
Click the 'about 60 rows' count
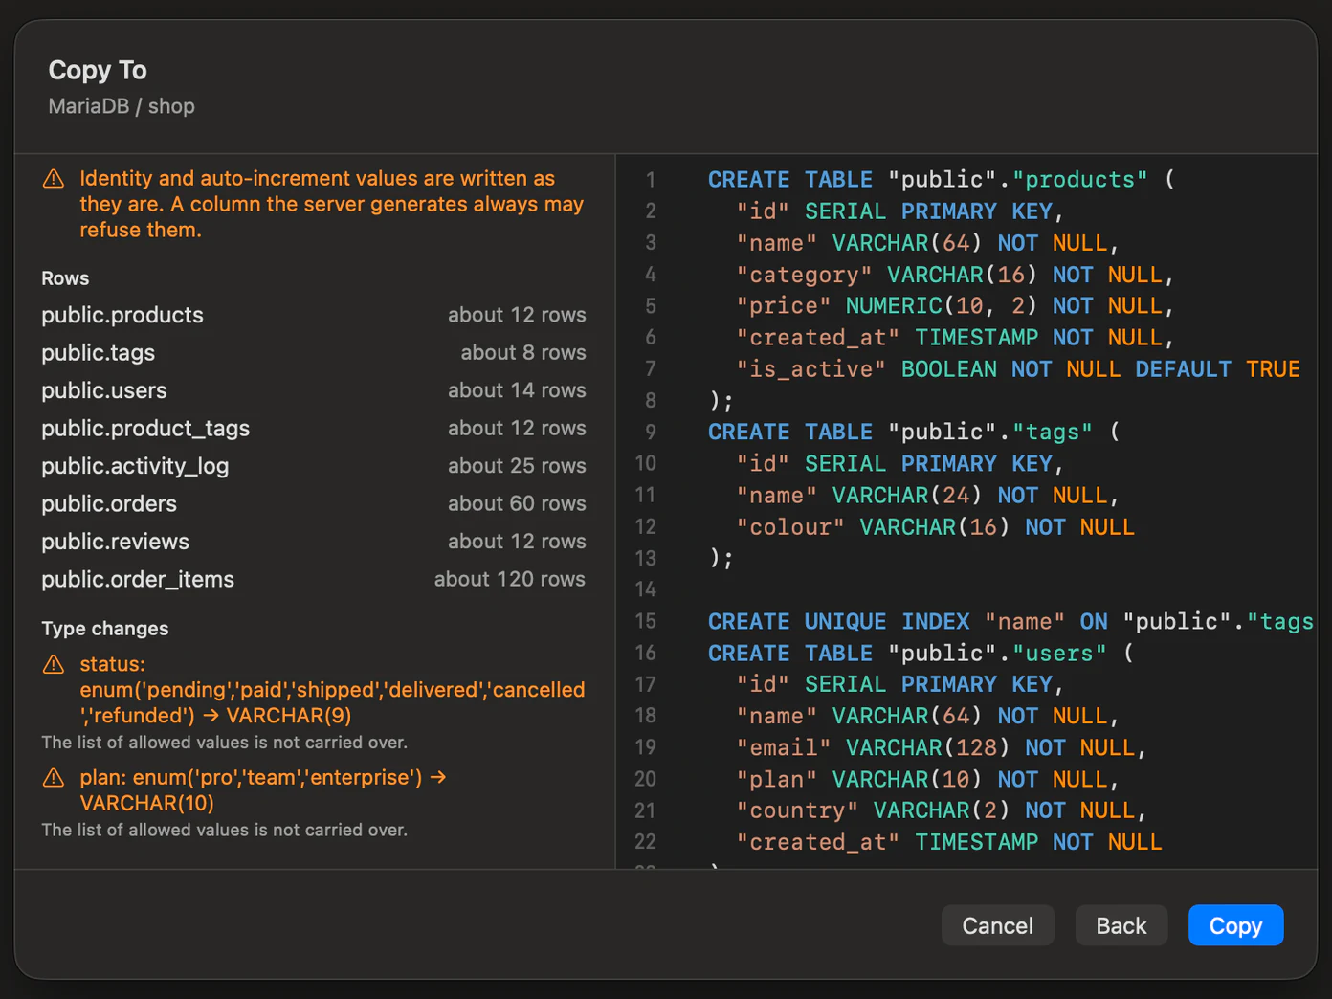(x=517, y=503)
